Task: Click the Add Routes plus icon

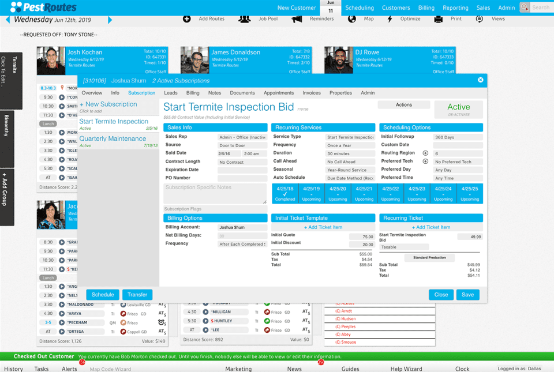Action: click(186, 18)
